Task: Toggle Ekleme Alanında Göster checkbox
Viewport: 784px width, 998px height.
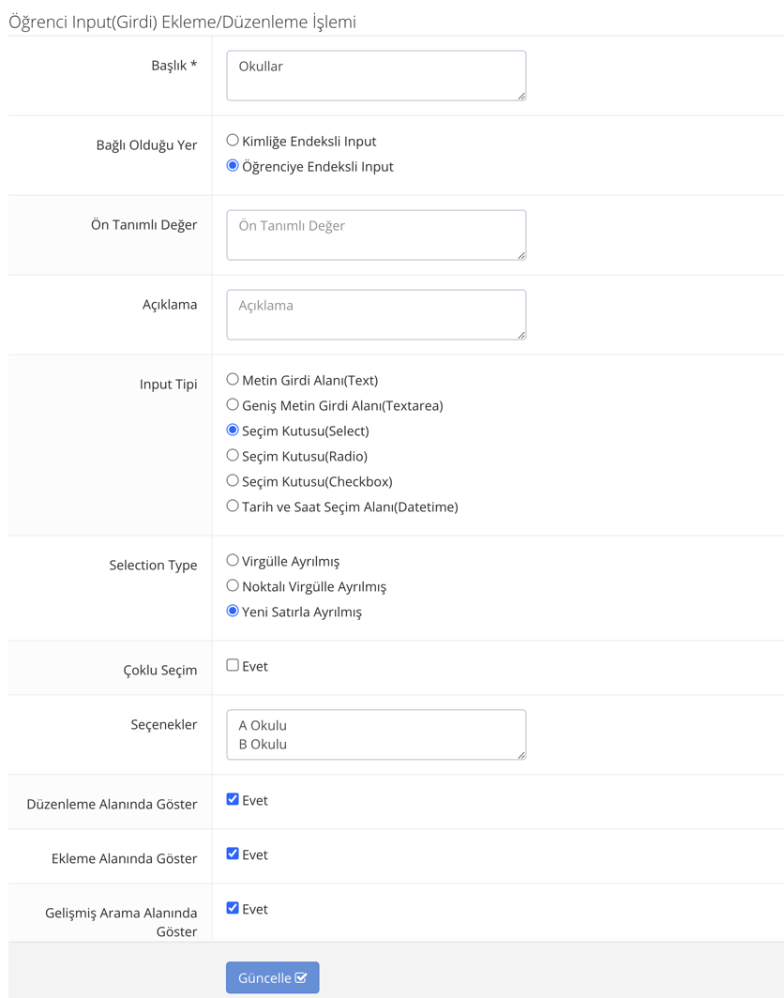Action: point(233,854)
